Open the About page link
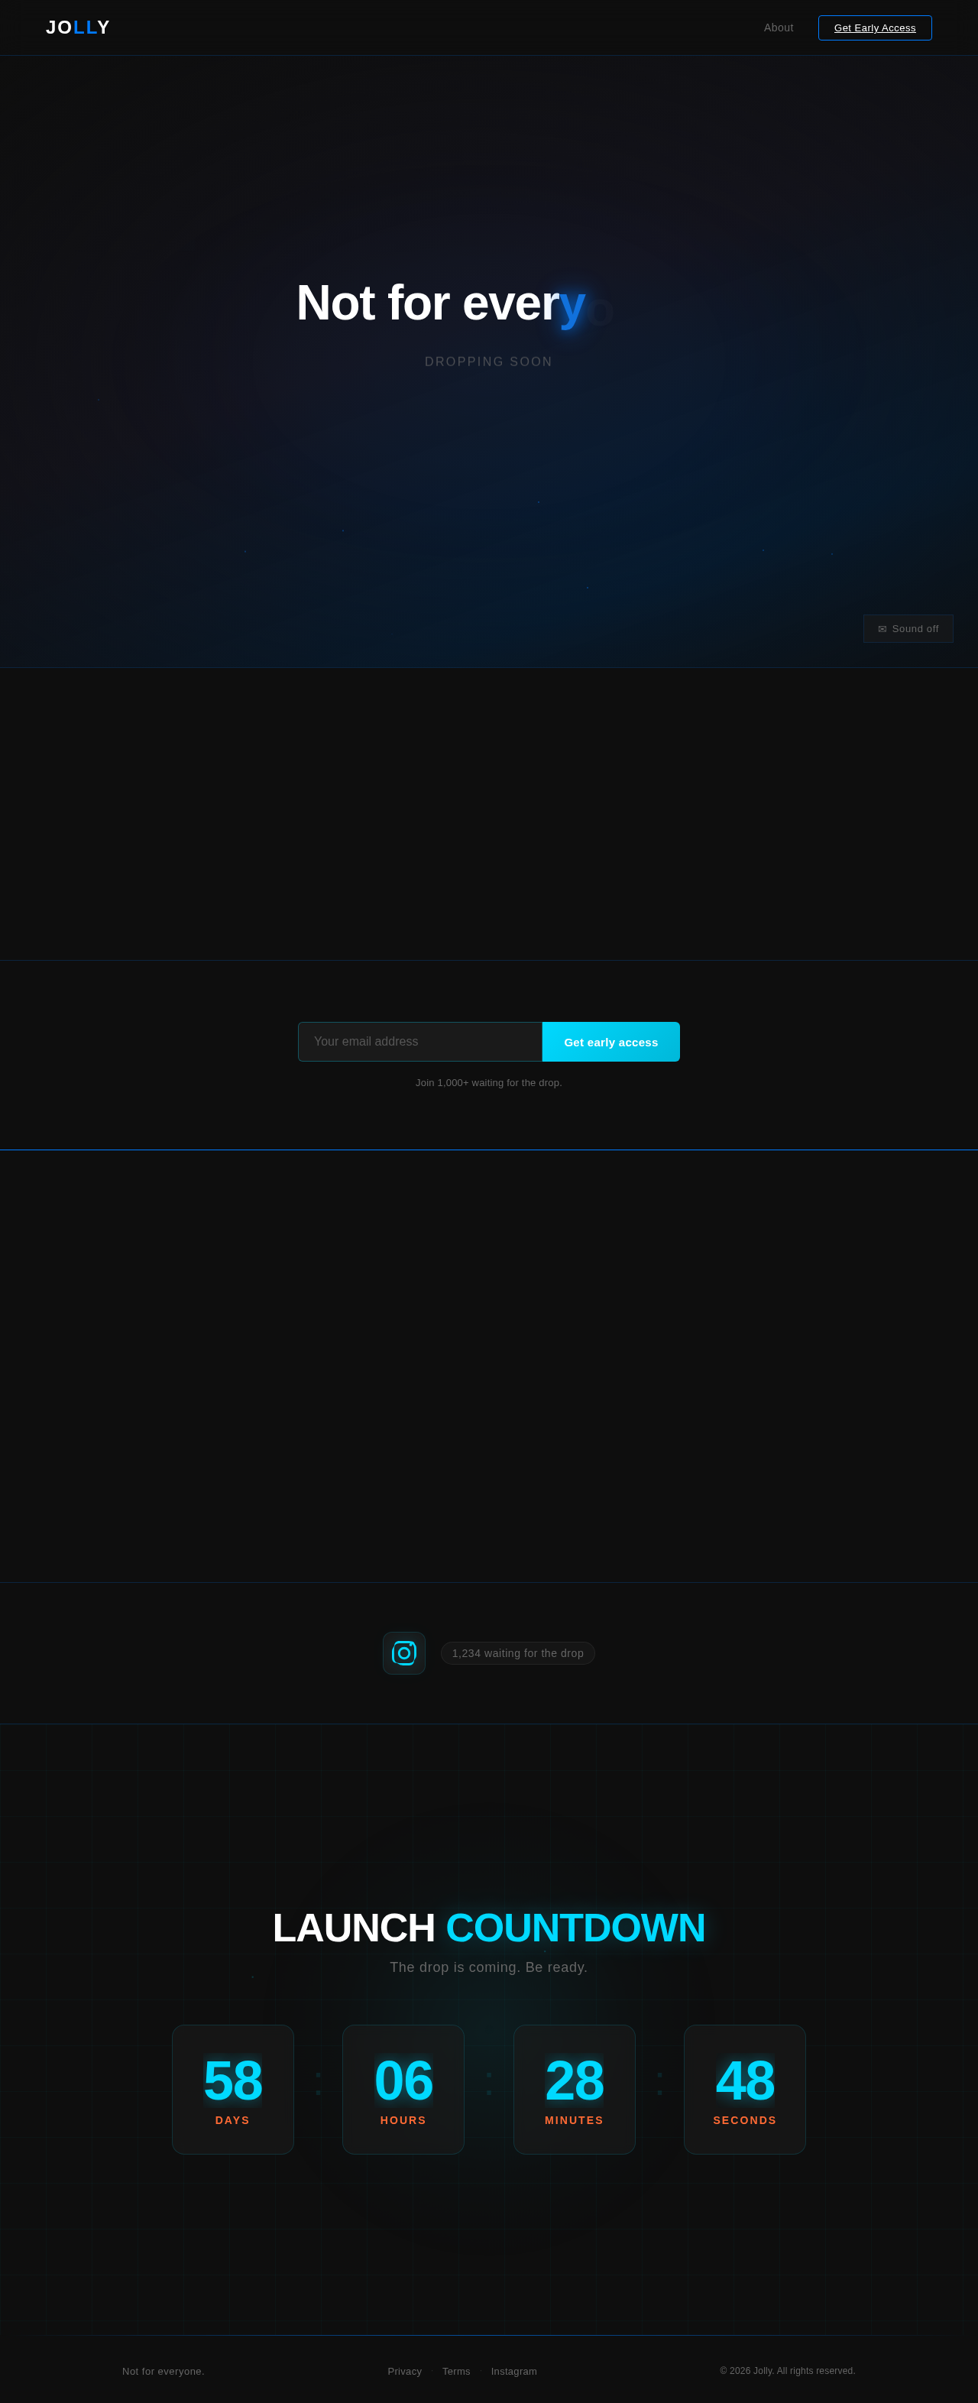Image resolution: width=978 pixels, height=2403 pixels. point(779,28)
